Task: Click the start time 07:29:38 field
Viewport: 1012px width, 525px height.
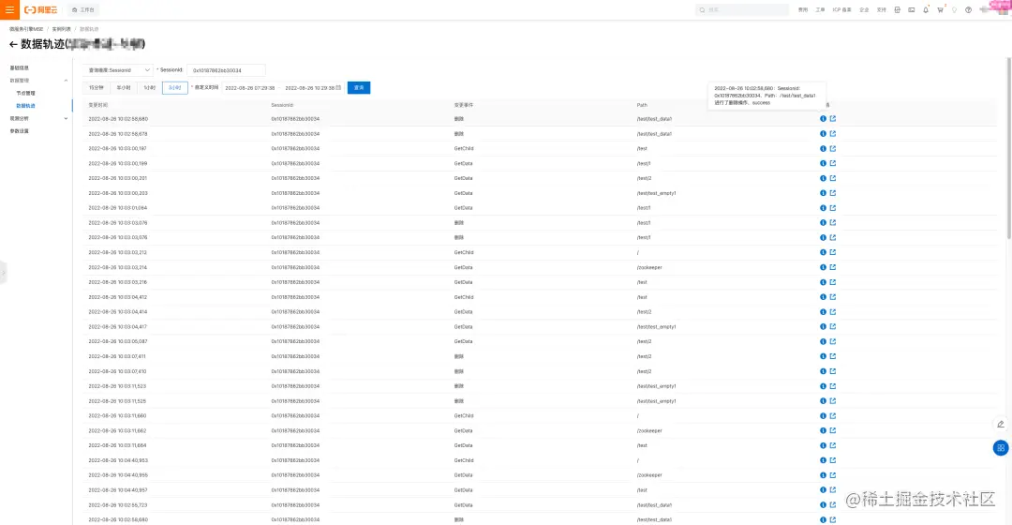Action: tap(250, 88)
